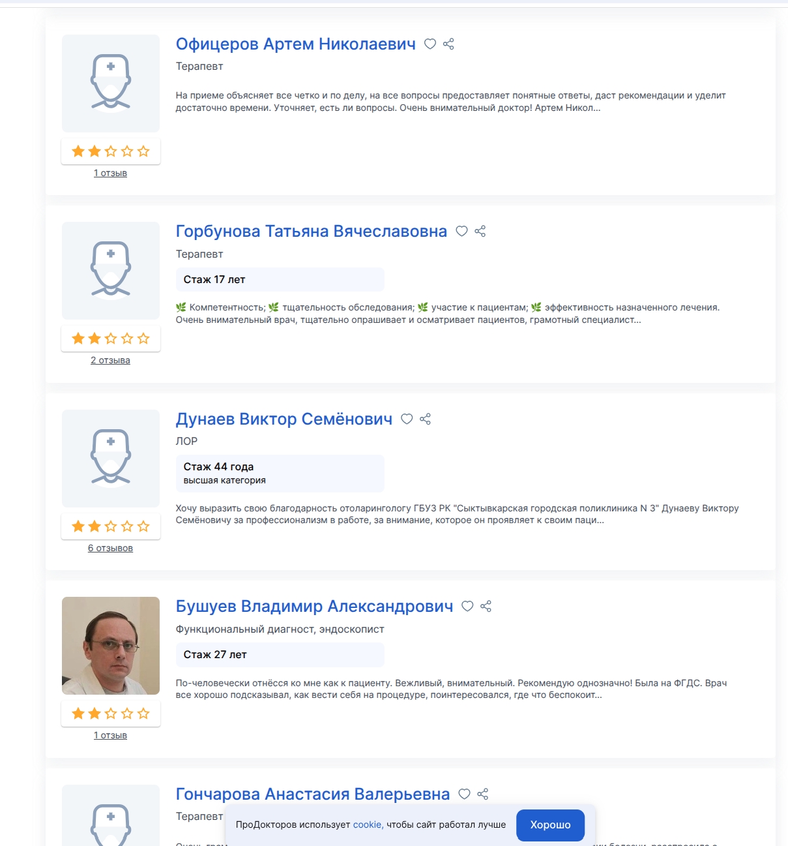The image size is (788, 846).
Task: Open Офицеров Артем Николаевич doctor page
Action: point(295,44)
